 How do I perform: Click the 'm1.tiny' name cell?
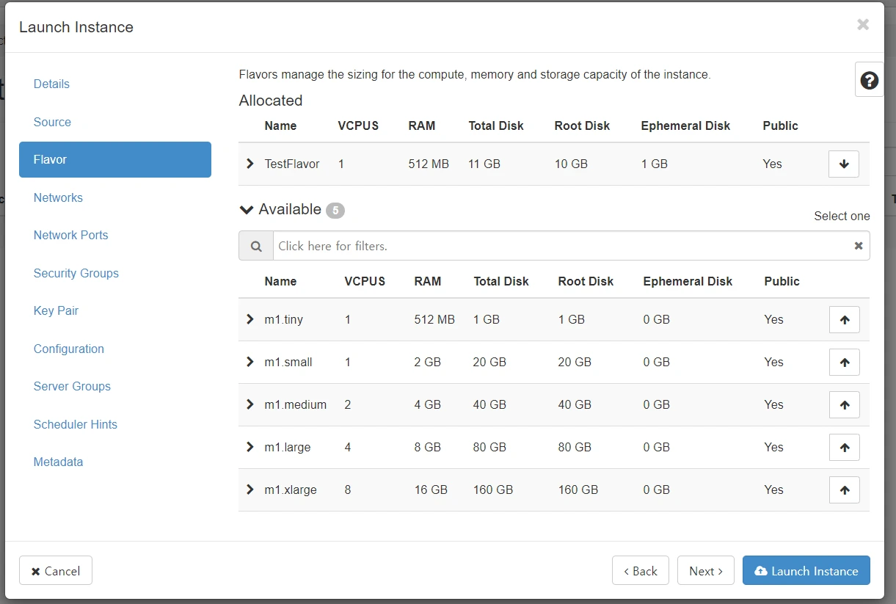pos(283,319)
